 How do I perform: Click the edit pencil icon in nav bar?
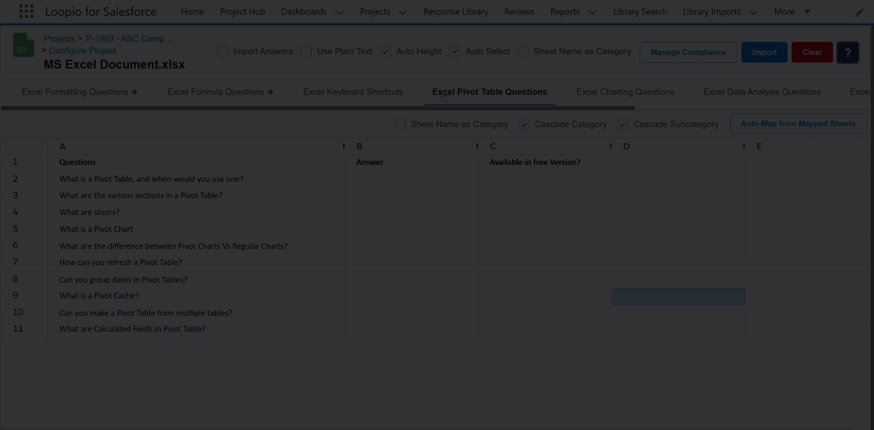tap(859, 12)
